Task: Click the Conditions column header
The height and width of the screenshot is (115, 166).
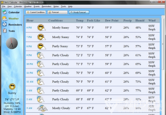Action: point(55,20)
